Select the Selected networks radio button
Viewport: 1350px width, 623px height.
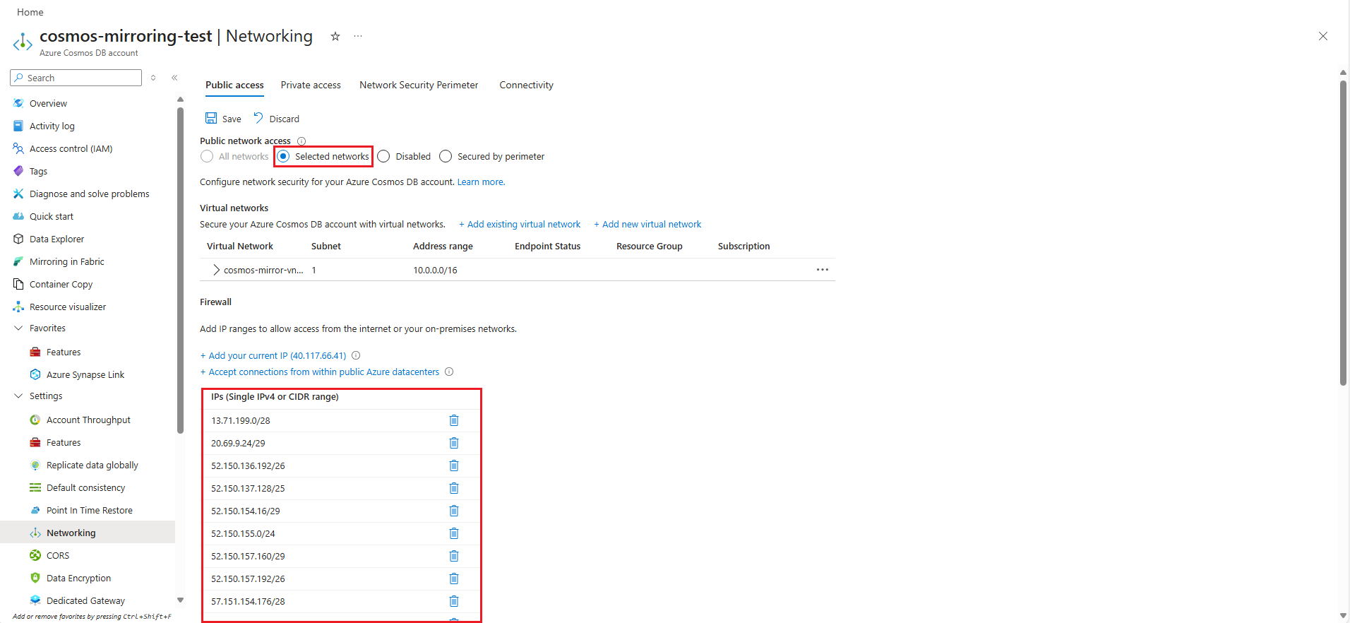click(283, 156)
